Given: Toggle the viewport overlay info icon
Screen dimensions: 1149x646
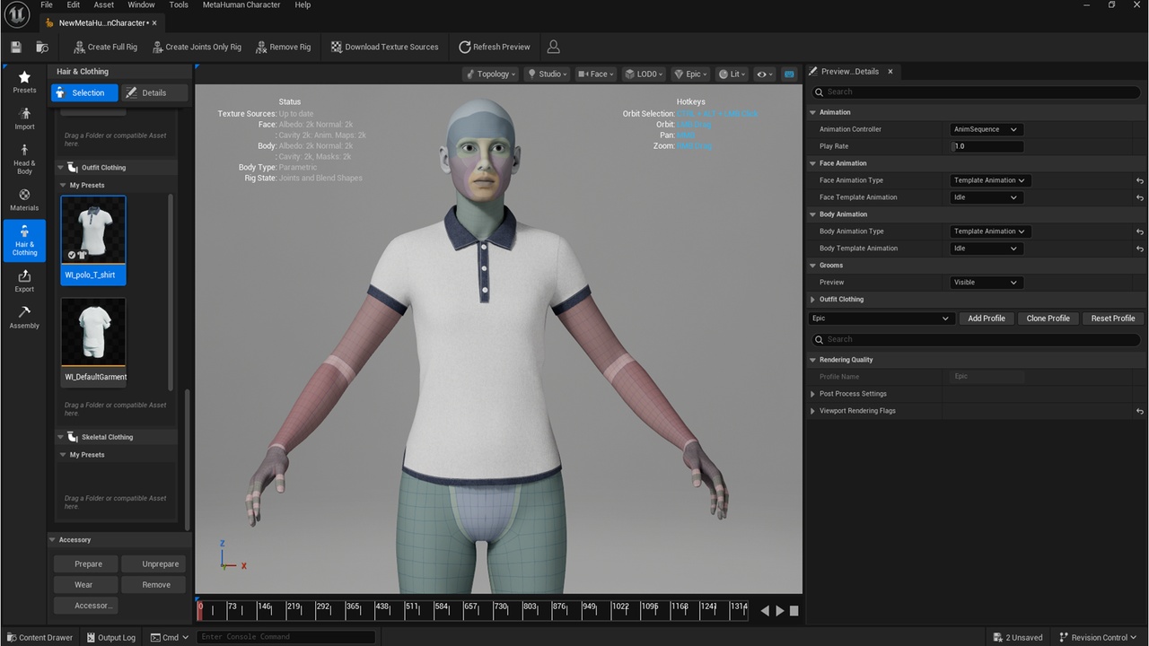Looking at the screenshot, I should [789, 74].
